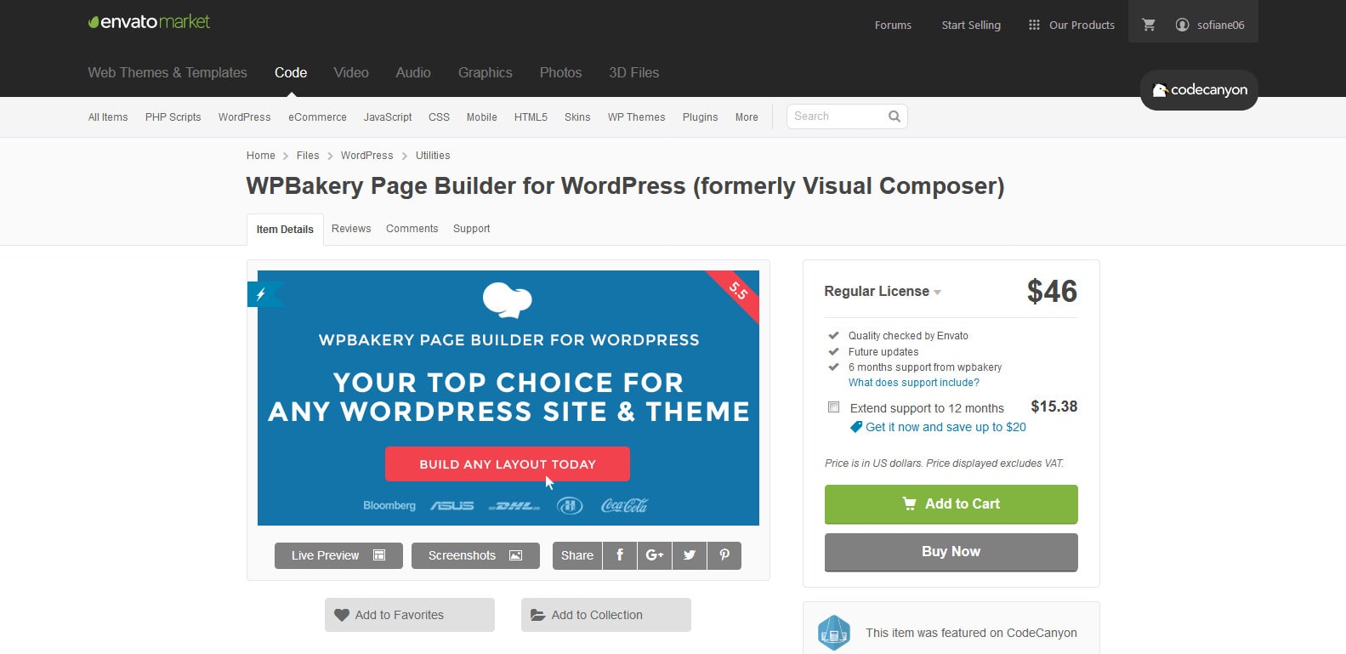
Task: Open the WP Themes category
Action: [637, 117]
